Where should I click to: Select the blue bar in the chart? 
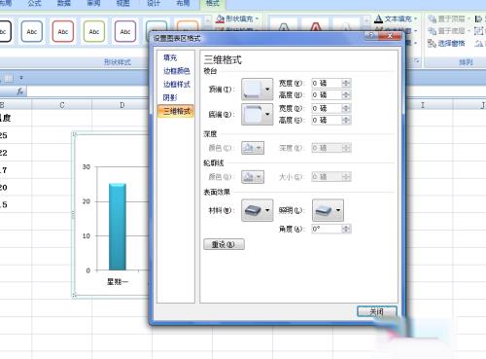coord(118,227)
